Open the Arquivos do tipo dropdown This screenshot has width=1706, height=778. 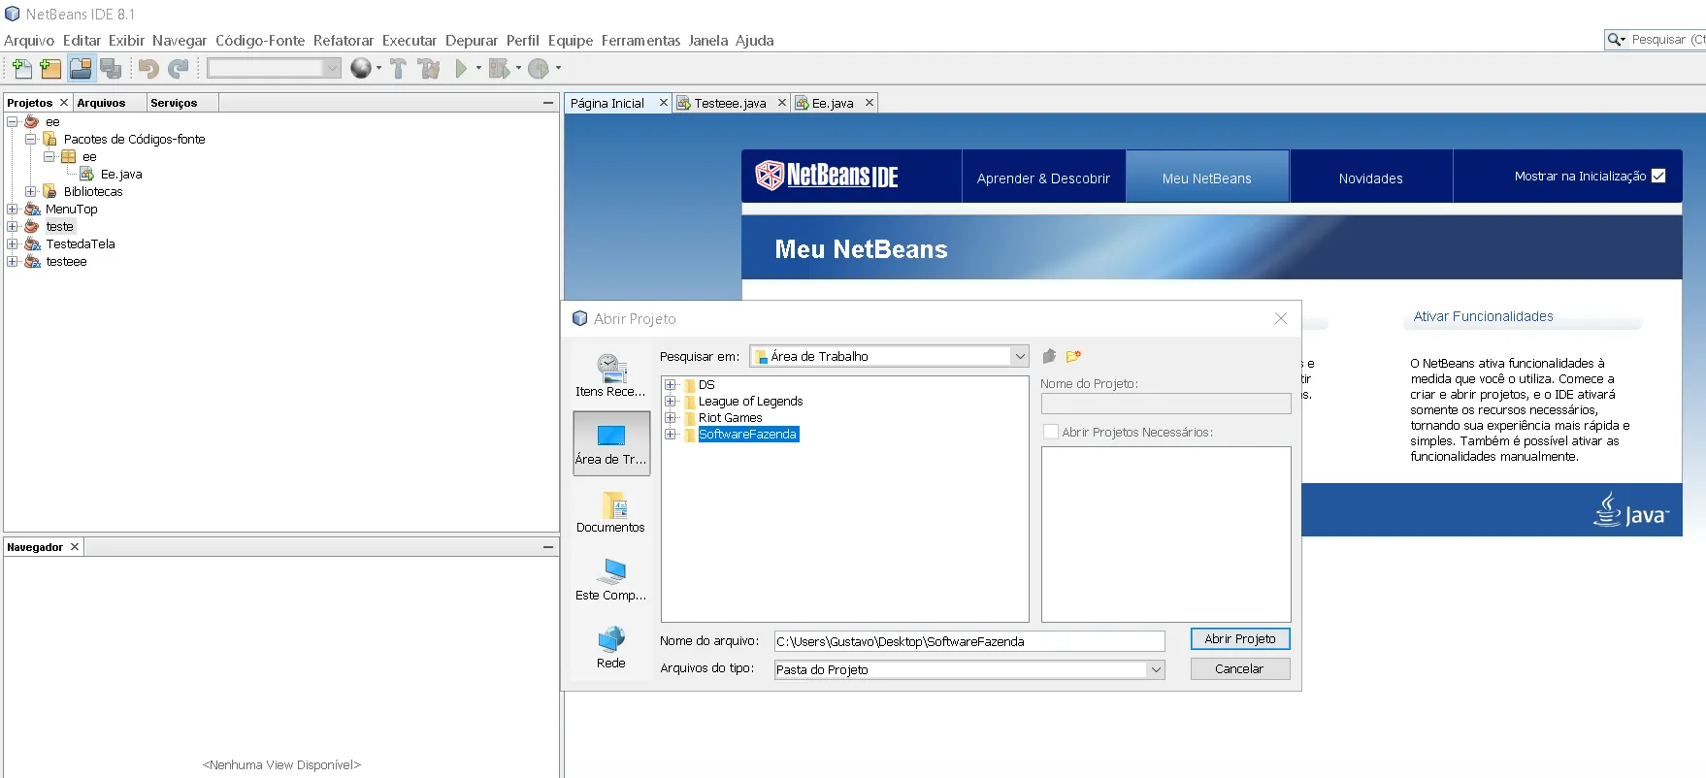click(x=1155, y=669)
